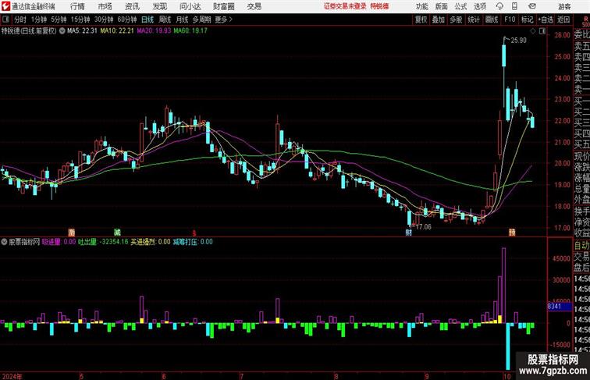Screen dimensions: 590x380
Task: Switch to 15分钟 period
Action: pos(80,20)
